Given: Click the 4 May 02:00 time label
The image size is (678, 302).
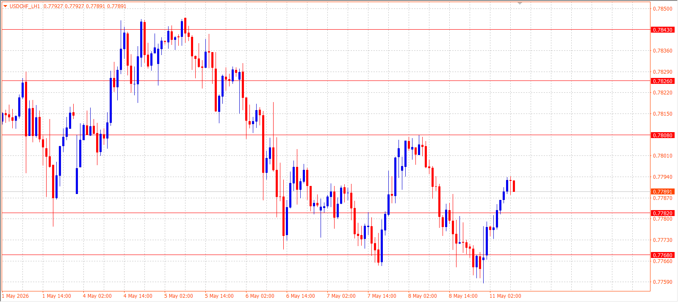Looking at the screenshot, I should coord(97,296).
